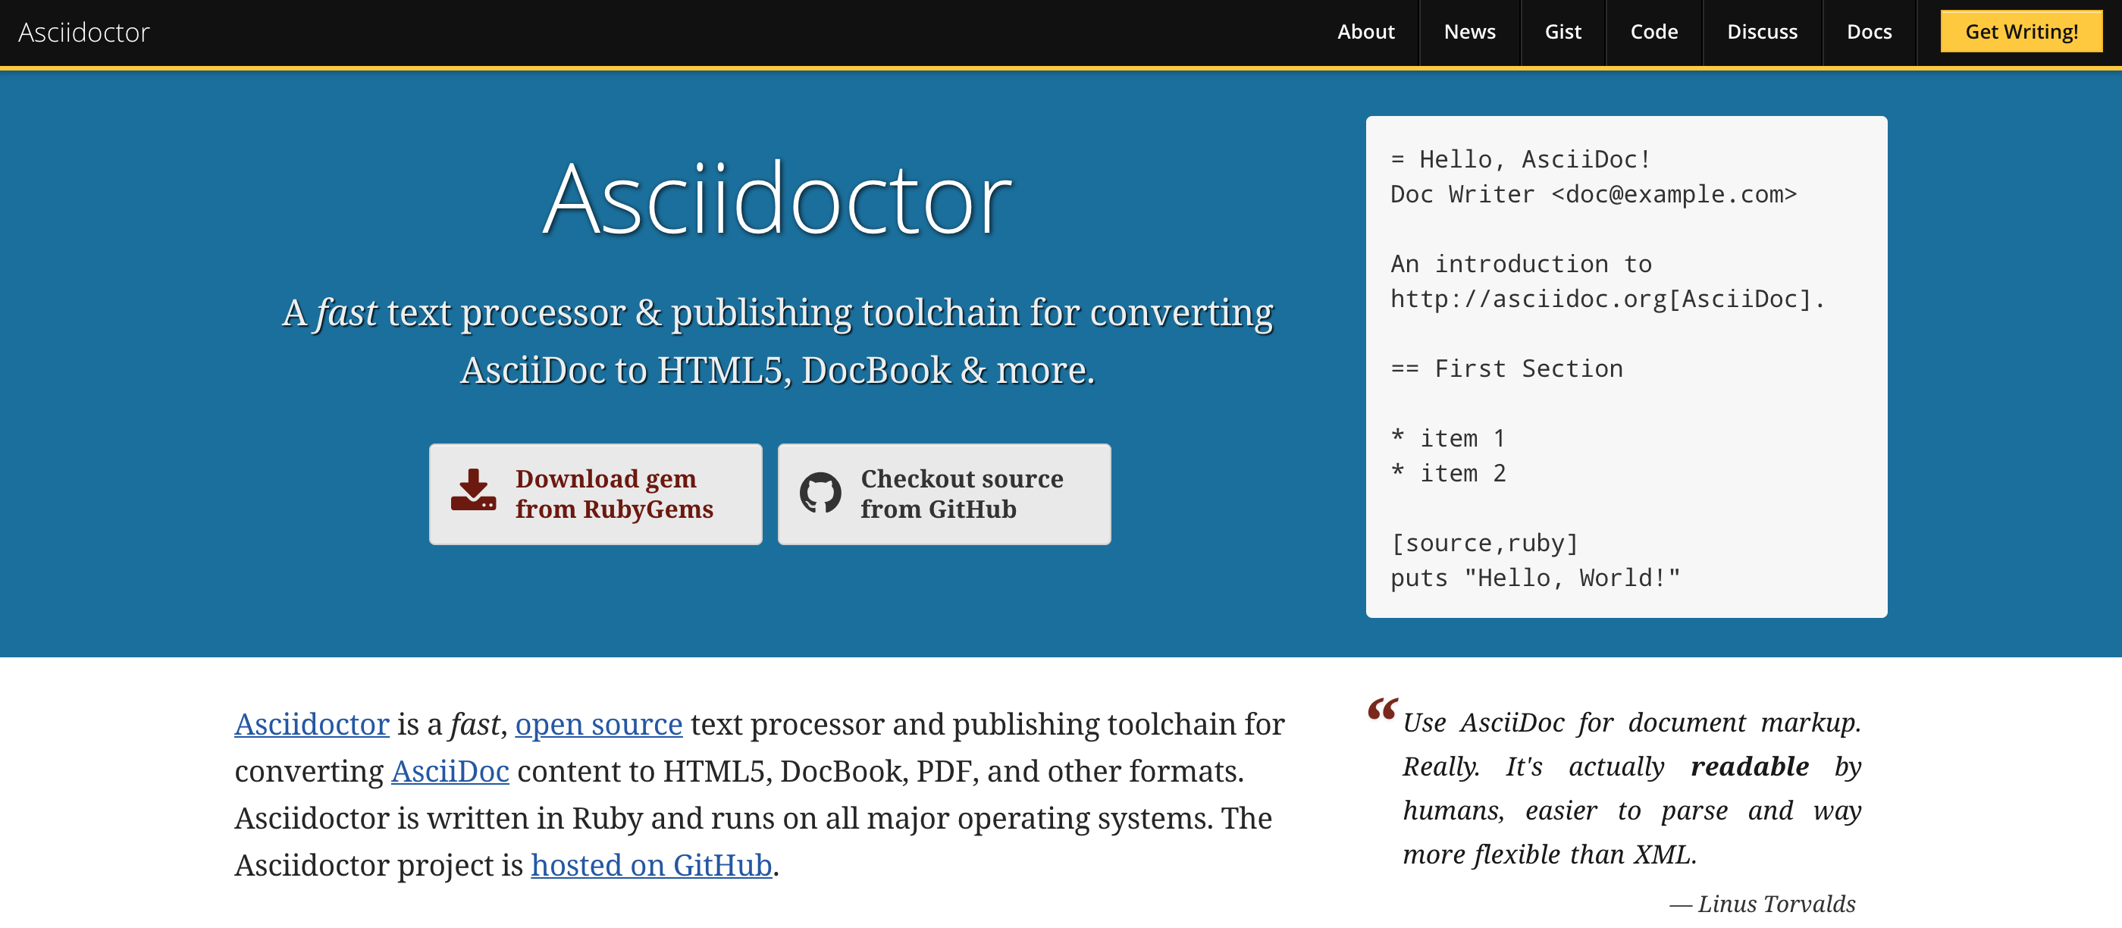The width and height of the screenshot is (2122, 928).
Task: Click the 'An introduction to' code line
Action: pyautogui.click(x=1521, y=264)
